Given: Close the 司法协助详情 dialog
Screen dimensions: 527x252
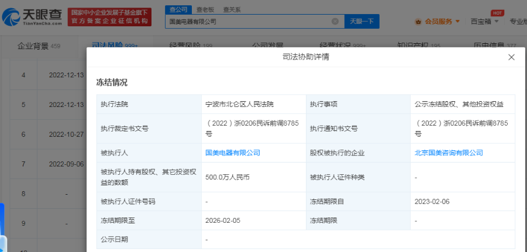Looking at the screenshot, I should [511, 57].
